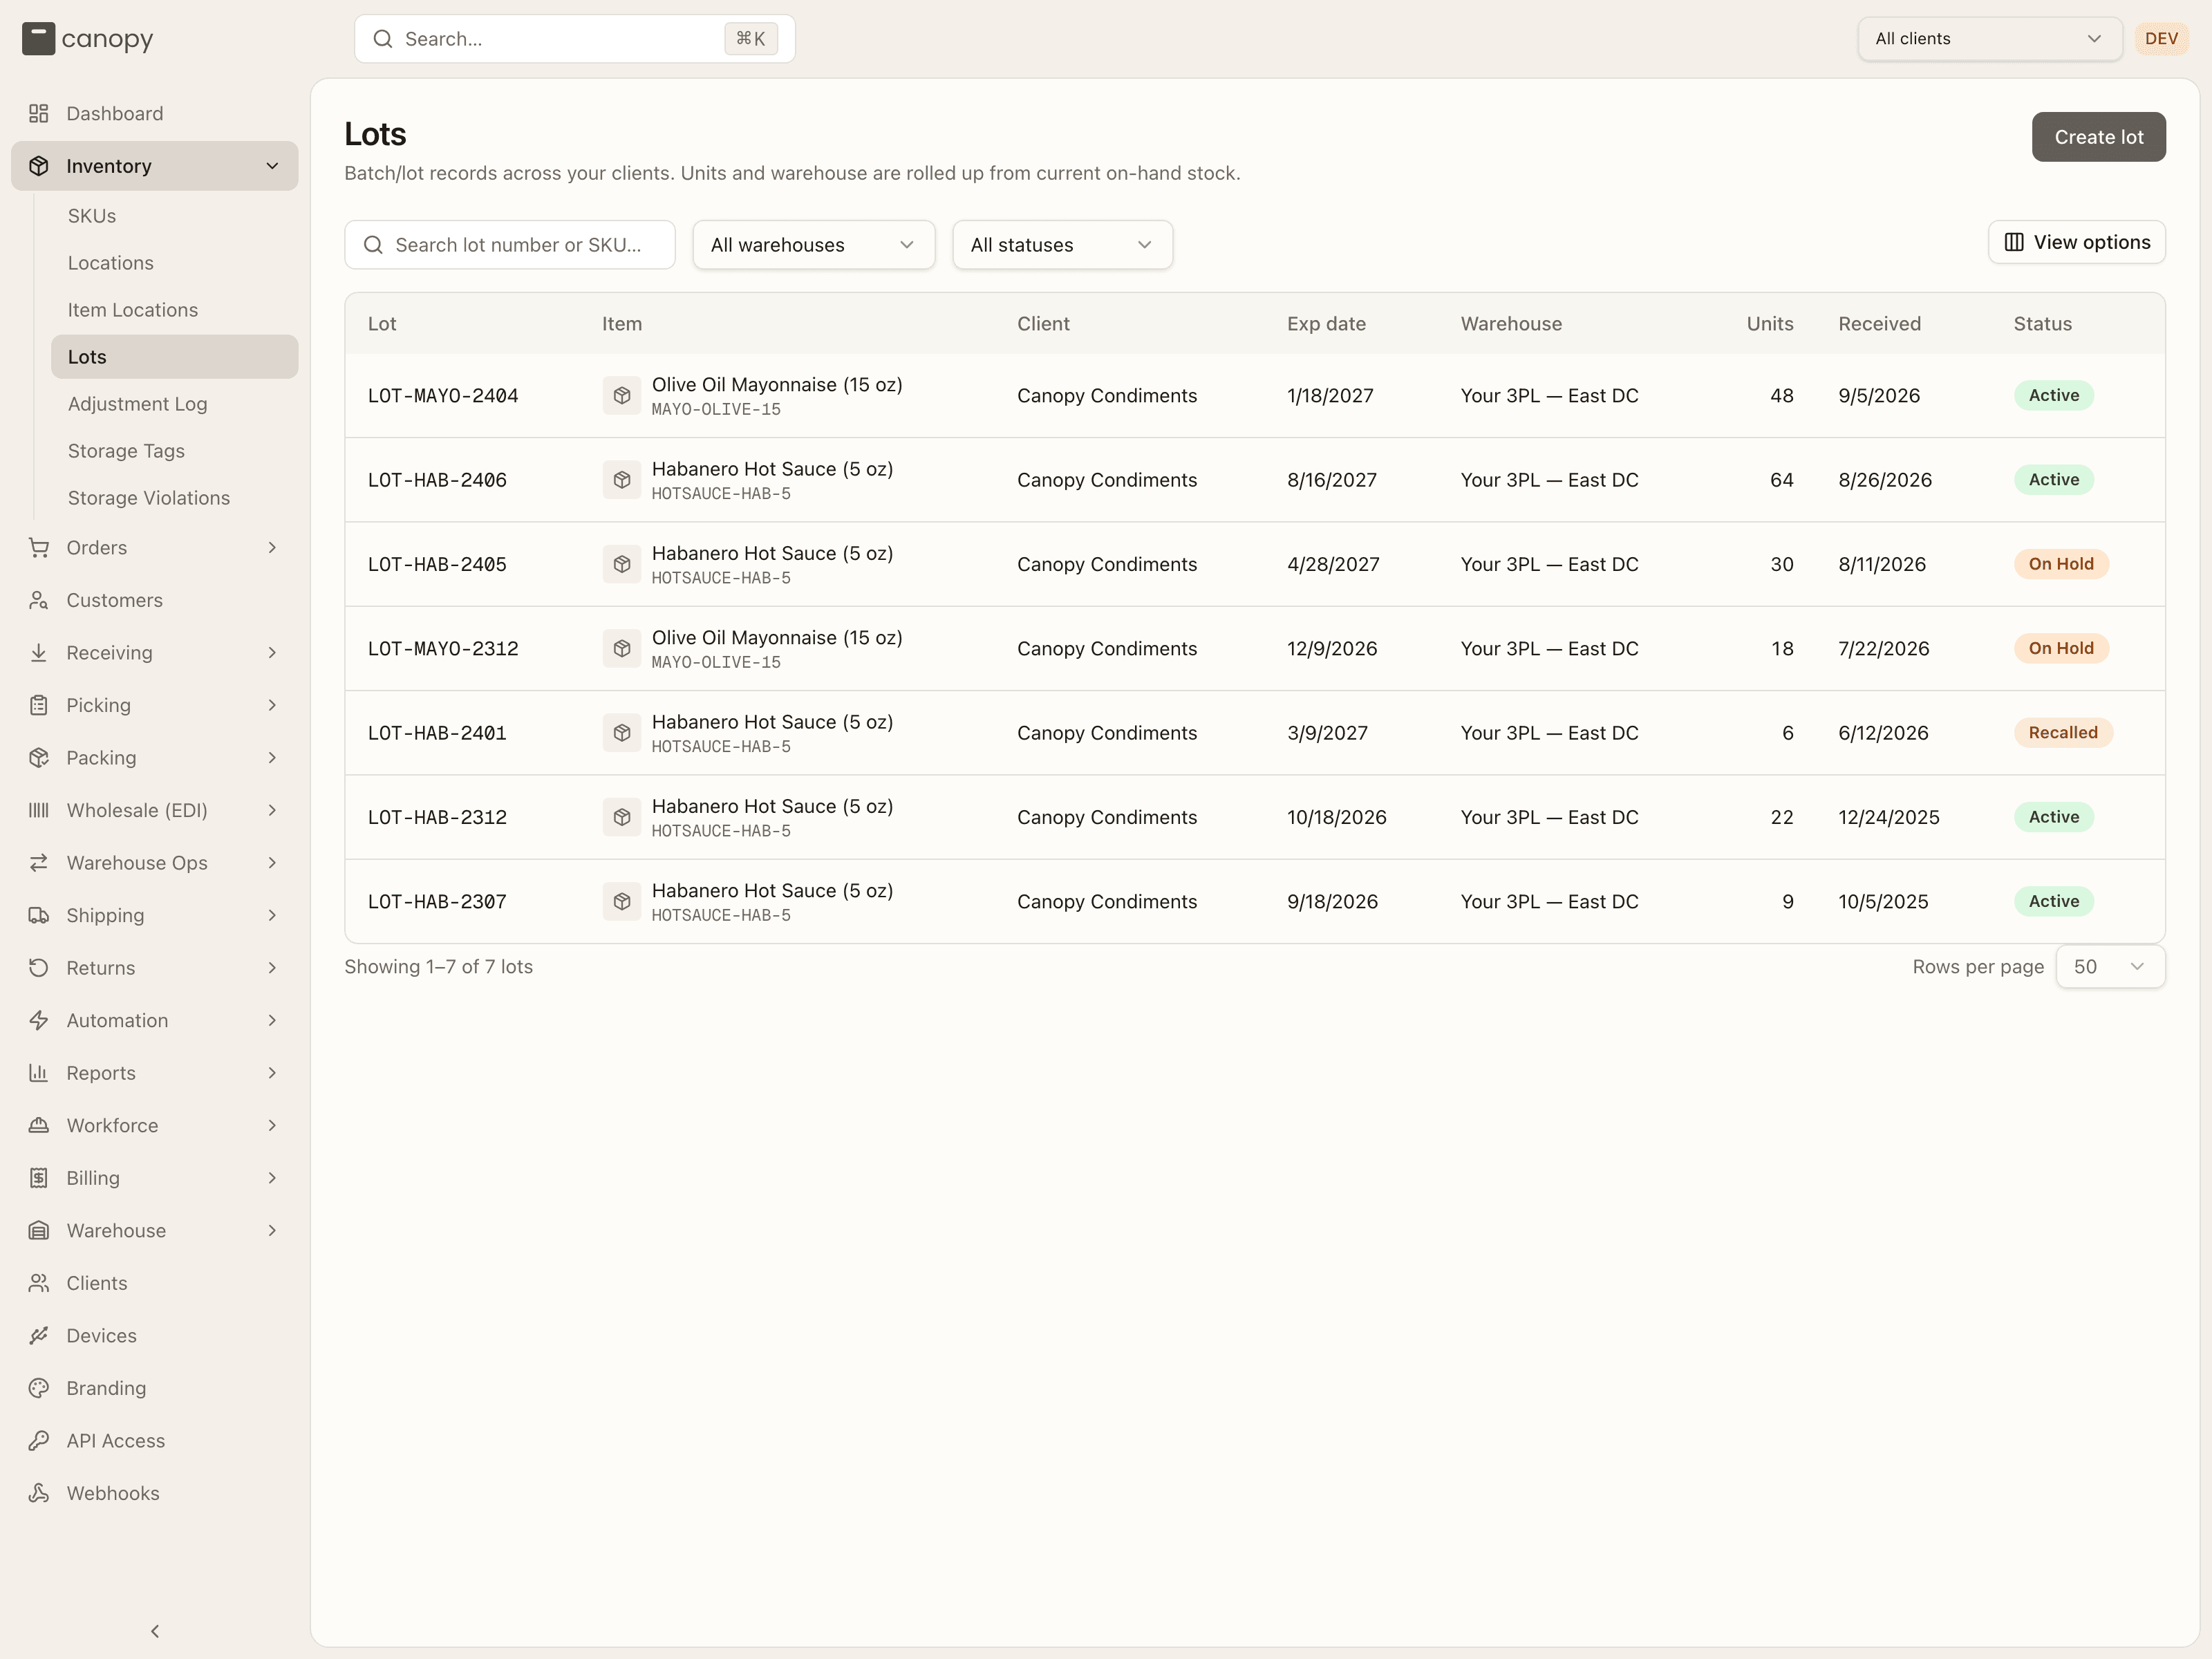Click the Devices plug icon

39,1335
